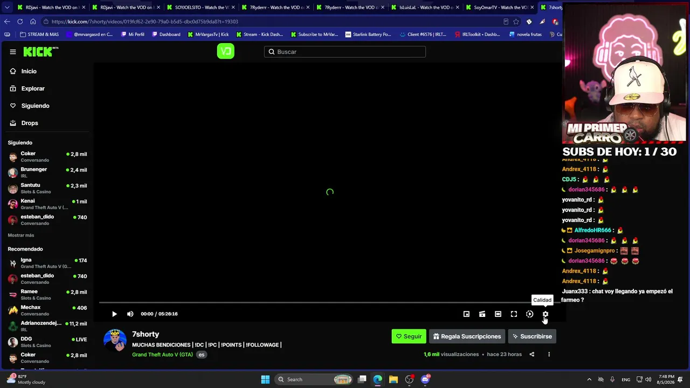Viewport: 690px width, 388px height.
Task: Open Coker's Conversando channel in the Siguiendo list
Action: (47, 157)
